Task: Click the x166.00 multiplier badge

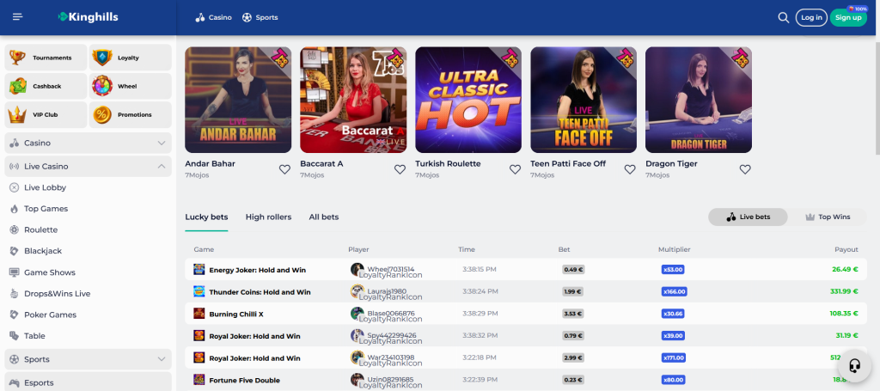Action: click(x=674, y=291)
